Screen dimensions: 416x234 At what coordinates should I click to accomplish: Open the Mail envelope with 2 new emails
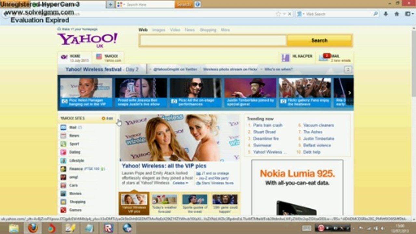[x=324, y=58]
